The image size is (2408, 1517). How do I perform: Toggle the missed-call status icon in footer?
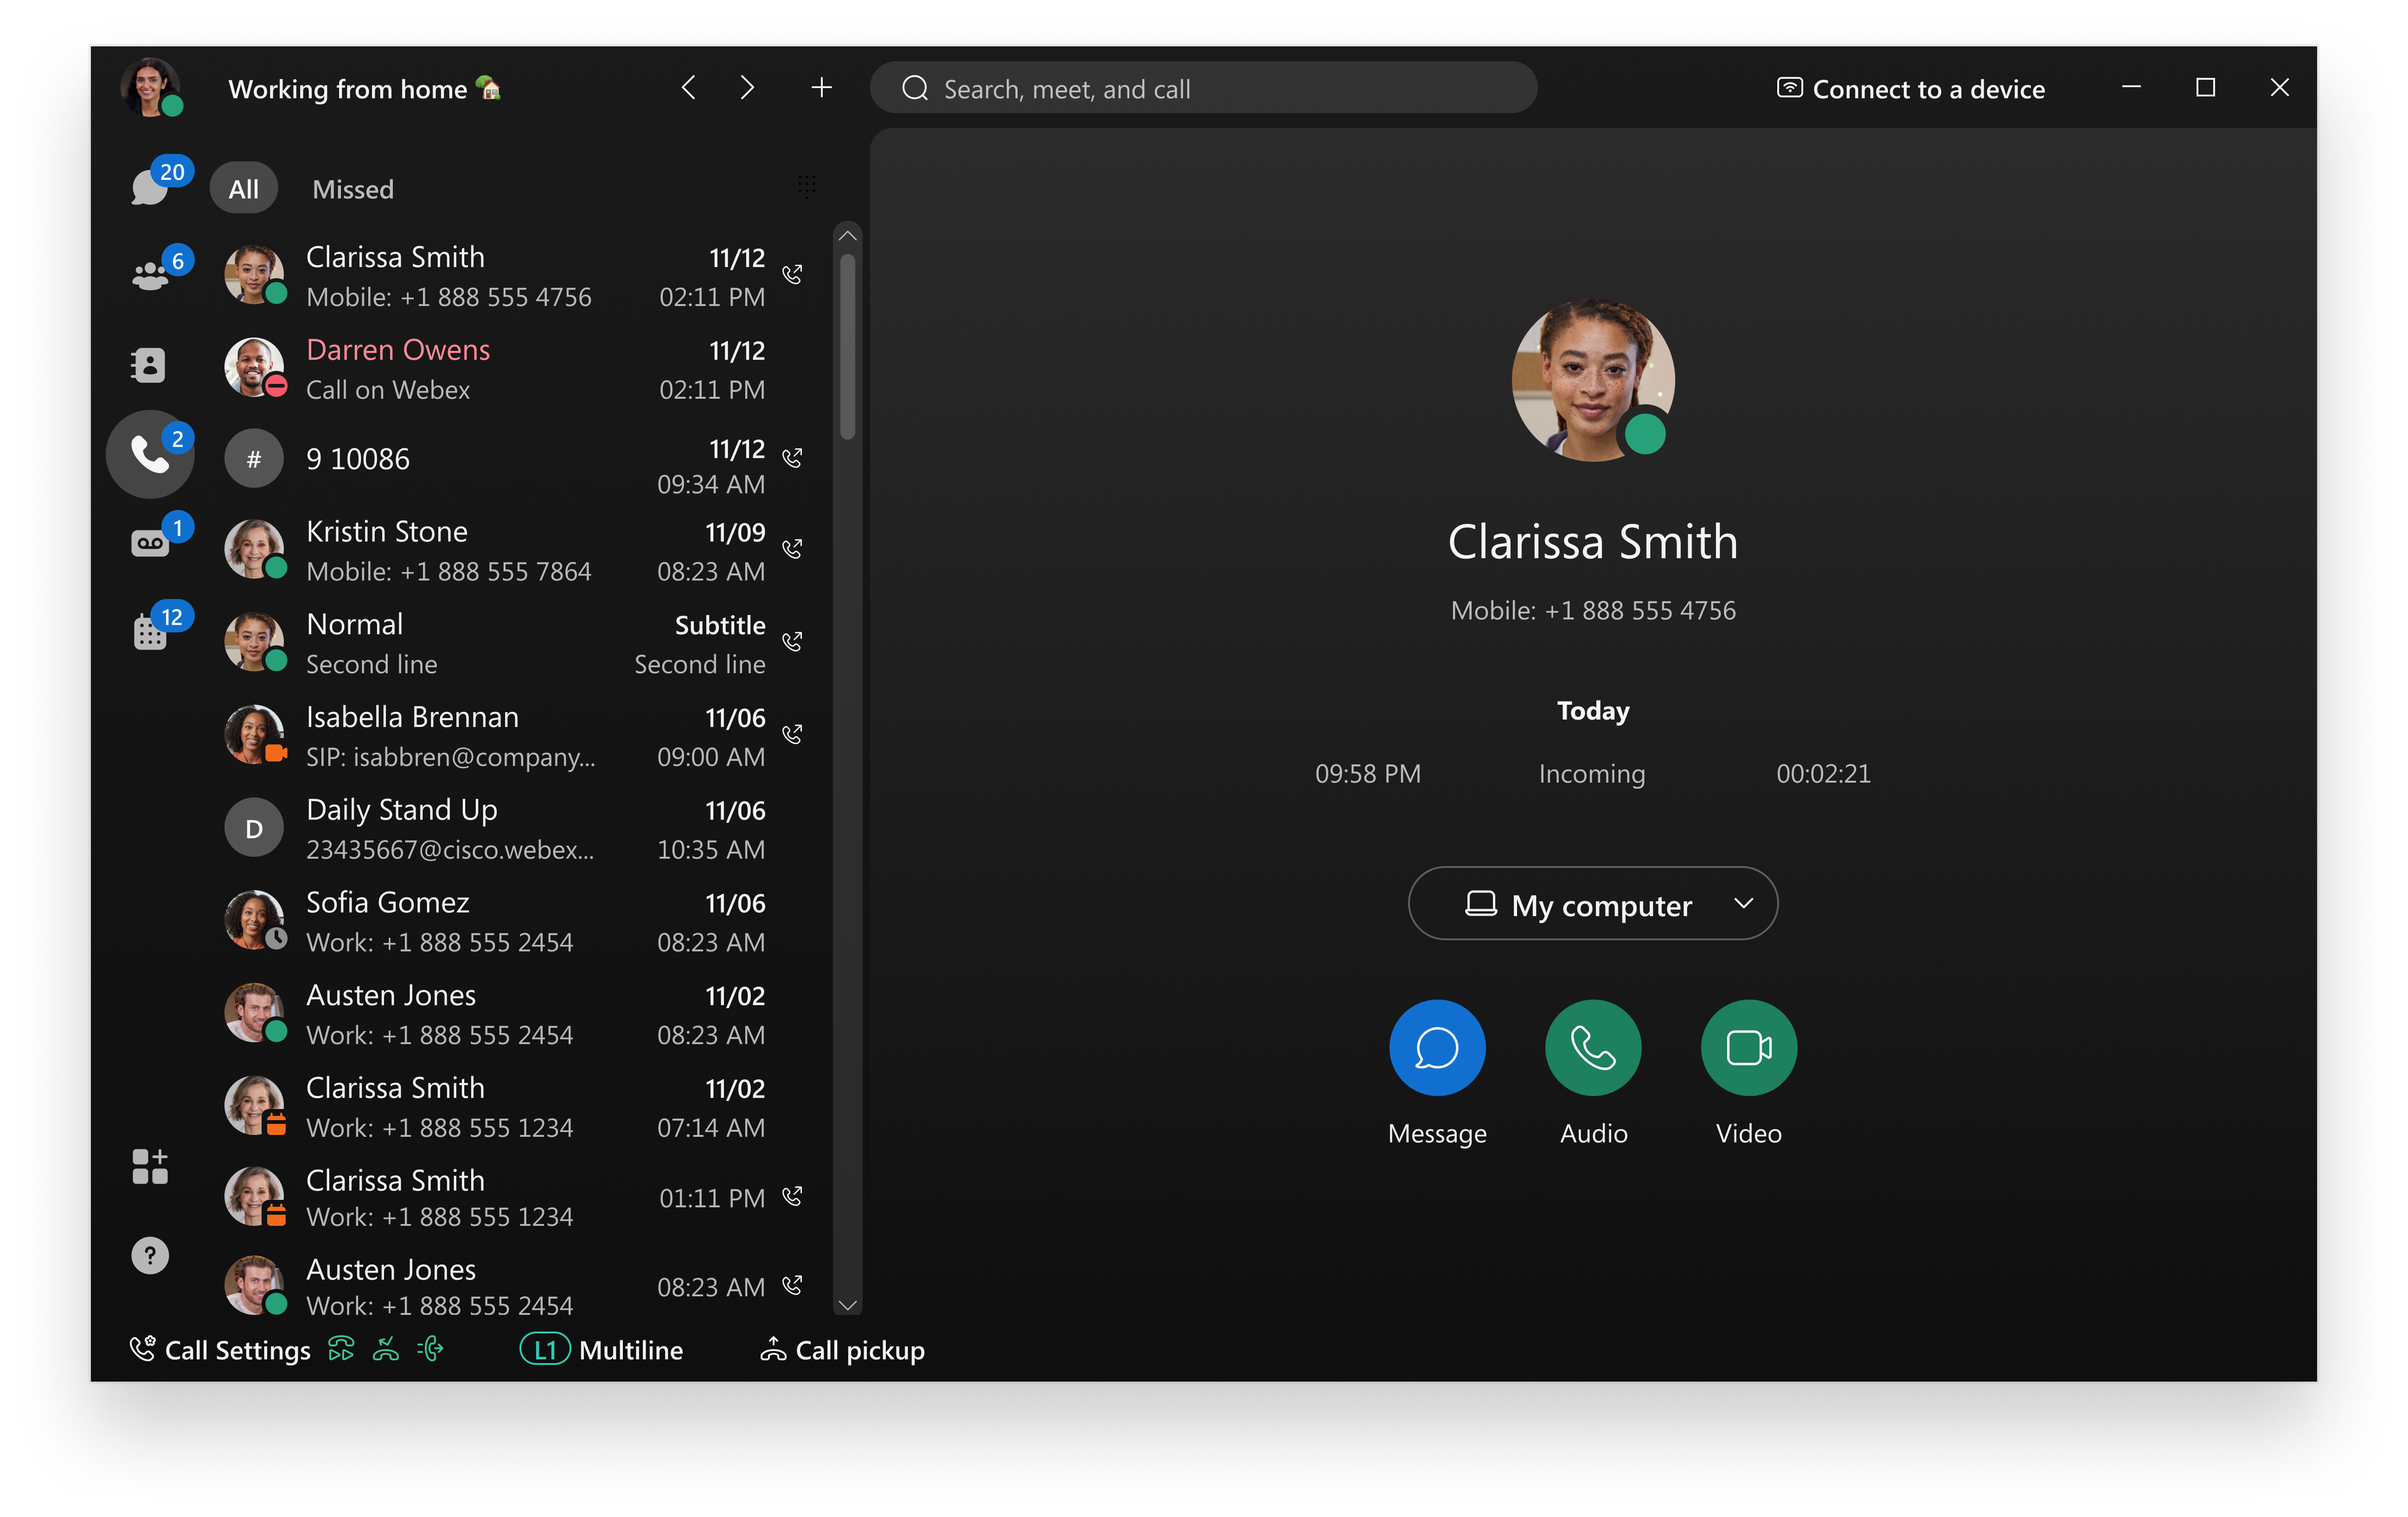[x=386, y=1349]
